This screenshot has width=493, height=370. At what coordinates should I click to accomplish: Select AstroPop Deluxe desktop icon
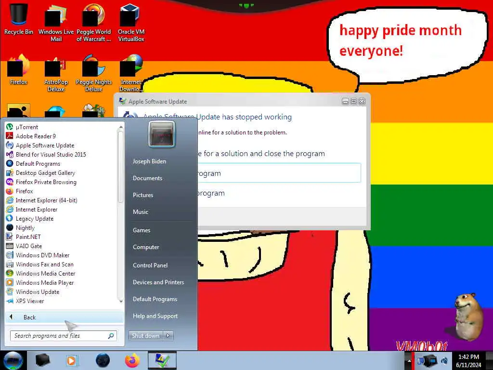[56, 73]
